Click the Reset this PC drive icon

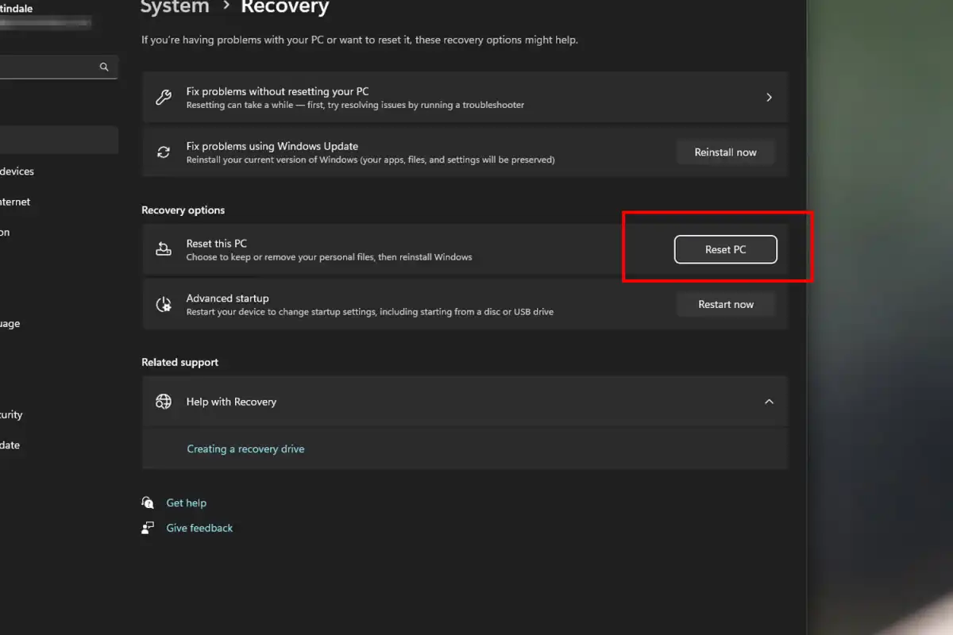[x=164, y=249]
